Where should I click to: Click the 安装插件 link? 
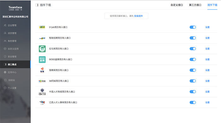tap(138, 16)
